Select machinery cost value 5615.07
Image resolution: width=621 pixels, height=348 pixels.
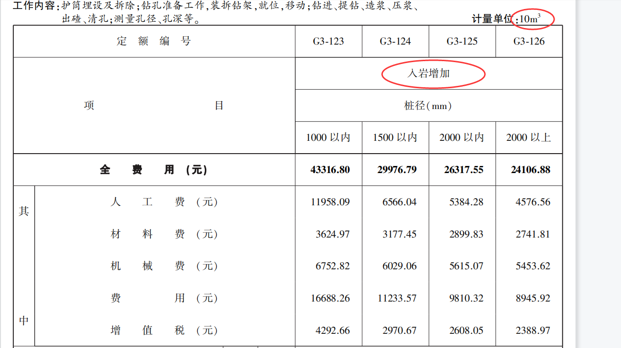point(466,266)
